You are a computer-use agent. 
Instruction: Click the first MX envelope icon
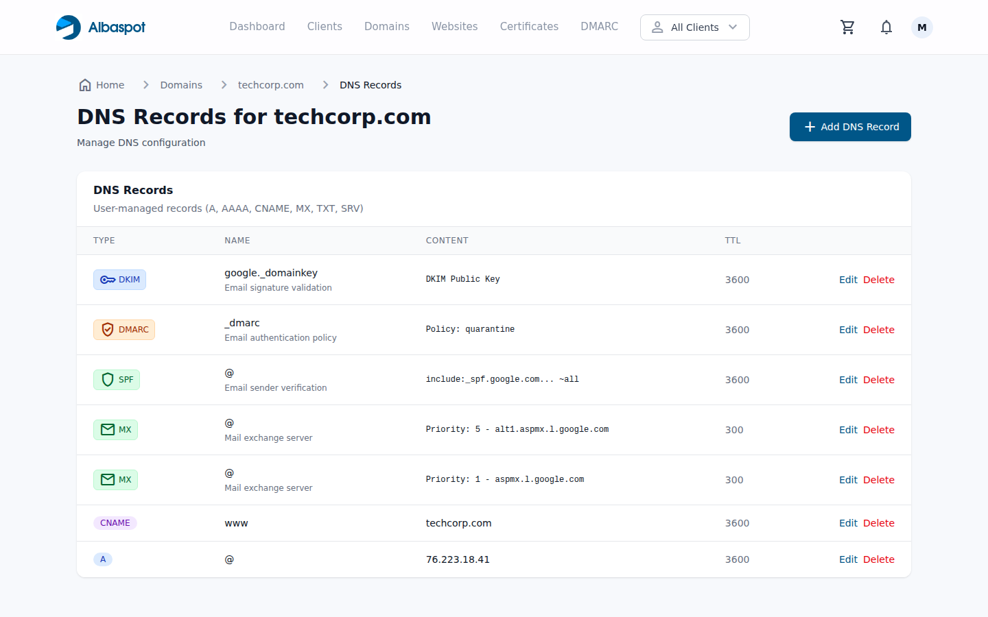(x=107, y=430)
